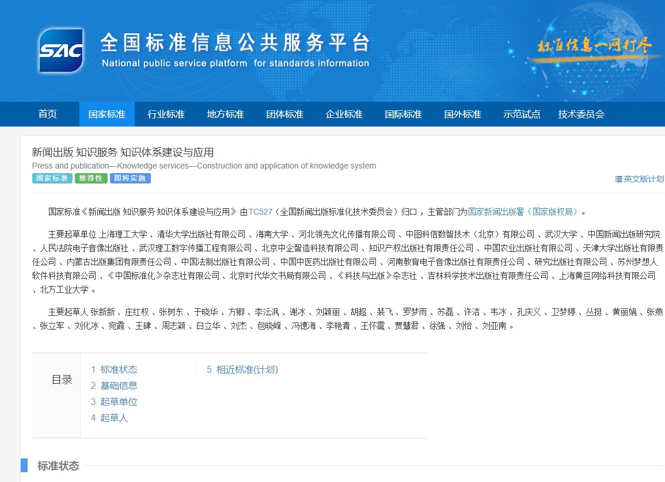Open the 团体标准 nav item
The height and width of the screenshot is (482, 665).
(x=285, y=114)
